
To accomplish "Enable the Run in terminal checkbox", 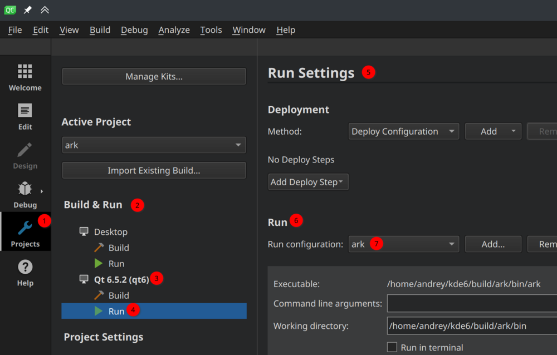I will tap(392, 347).
